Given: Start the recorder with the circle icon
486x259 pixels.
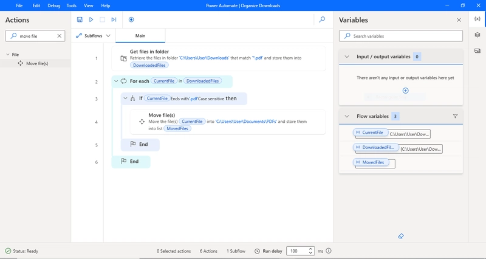Looking at the screenshot, I should 131,19.
